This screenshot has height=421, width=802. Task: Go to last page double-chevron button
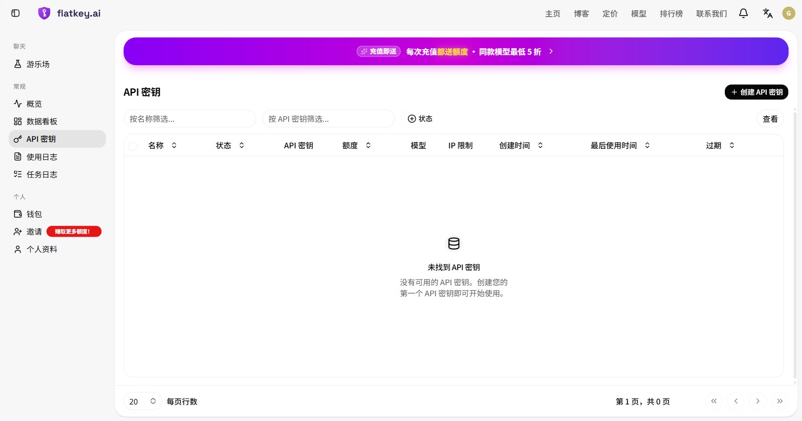(x=780, y=401)
